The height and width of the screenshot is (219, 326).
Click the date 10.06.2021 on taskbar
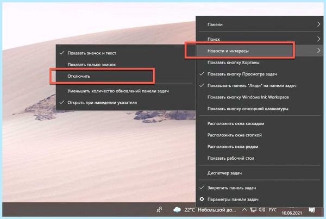(292, 213)
